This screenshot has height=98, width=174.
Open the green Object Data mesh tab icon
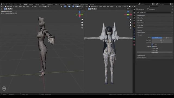click(x=134, y=39)
